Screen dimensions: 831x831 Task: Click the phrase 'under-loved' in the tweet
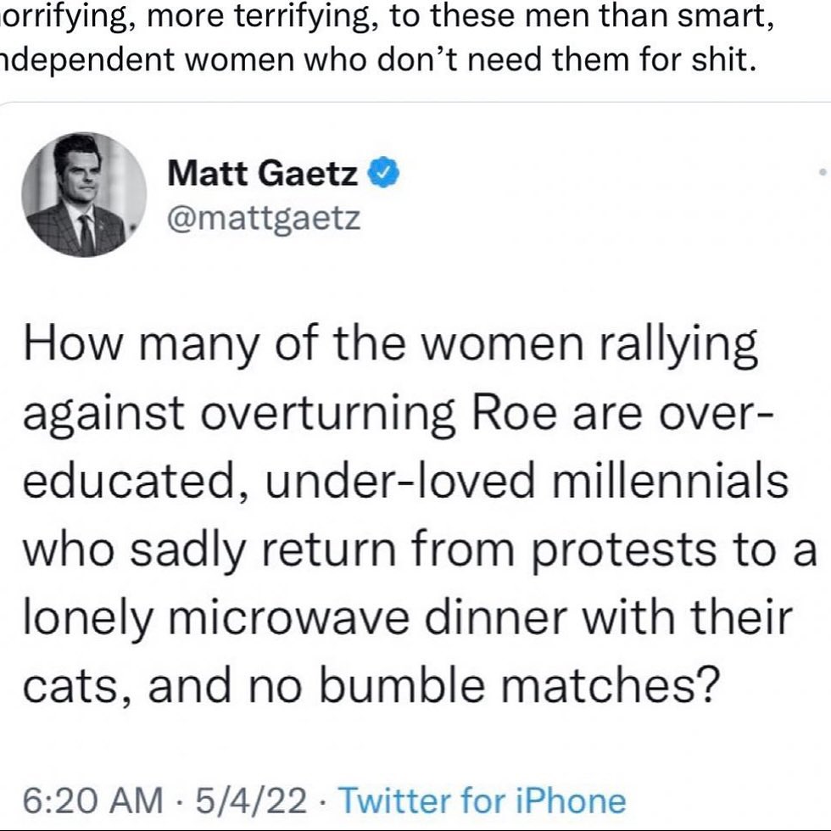pos(397,481)
